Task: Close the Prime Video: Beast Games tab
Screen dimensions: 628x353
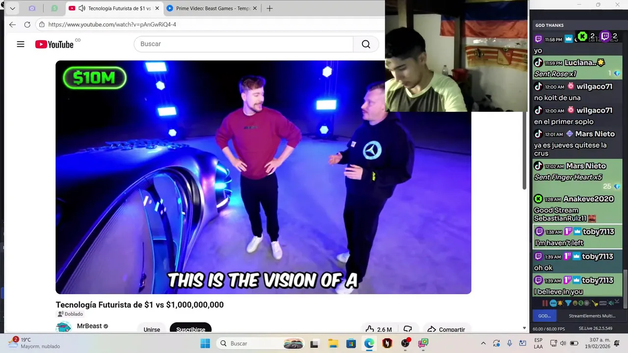Action: point(255,8)
